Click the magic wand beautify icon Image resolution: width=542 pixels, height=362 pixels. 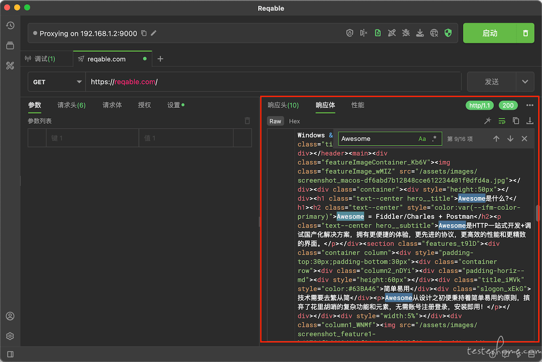(x=487, y=121)
